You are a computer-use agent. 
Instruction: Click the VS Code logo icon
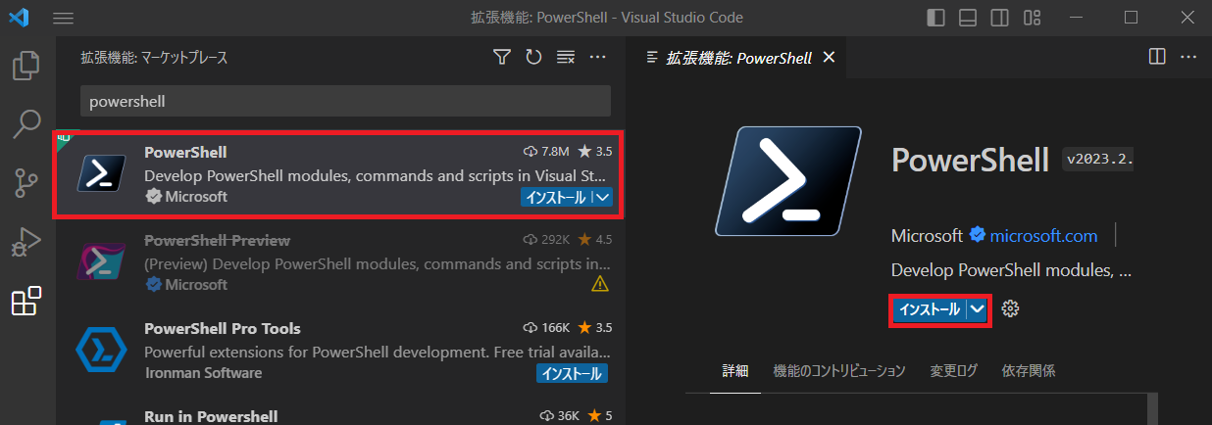tap(20, 18)
